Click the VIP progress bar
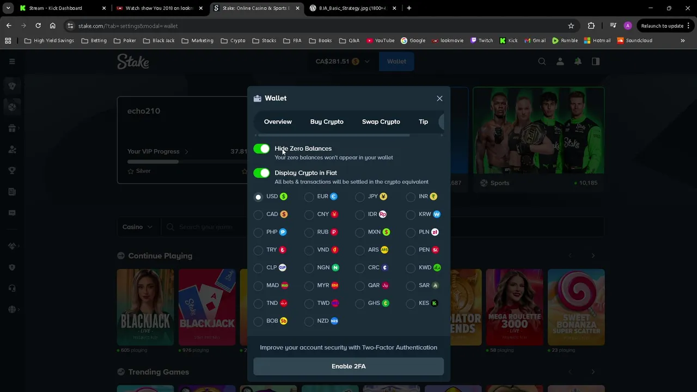Screen dimensions: 697x392 coord(187,162)
